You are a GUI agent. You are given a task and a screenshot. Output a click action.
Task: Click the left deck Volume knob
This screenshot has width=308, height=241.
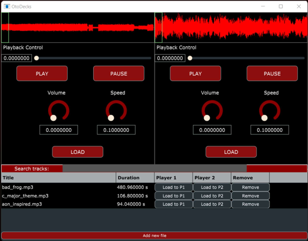59,111
